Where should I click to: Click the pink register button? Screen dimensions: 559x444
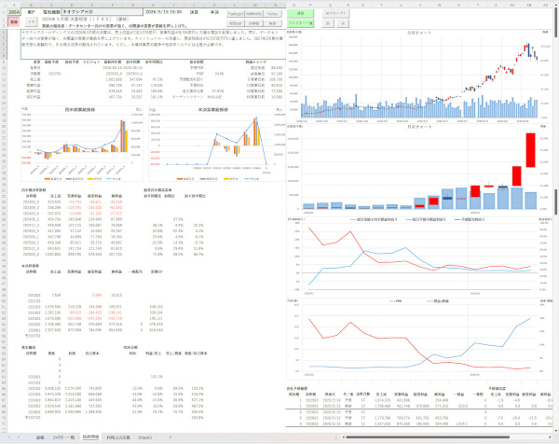tap(14, 21)
